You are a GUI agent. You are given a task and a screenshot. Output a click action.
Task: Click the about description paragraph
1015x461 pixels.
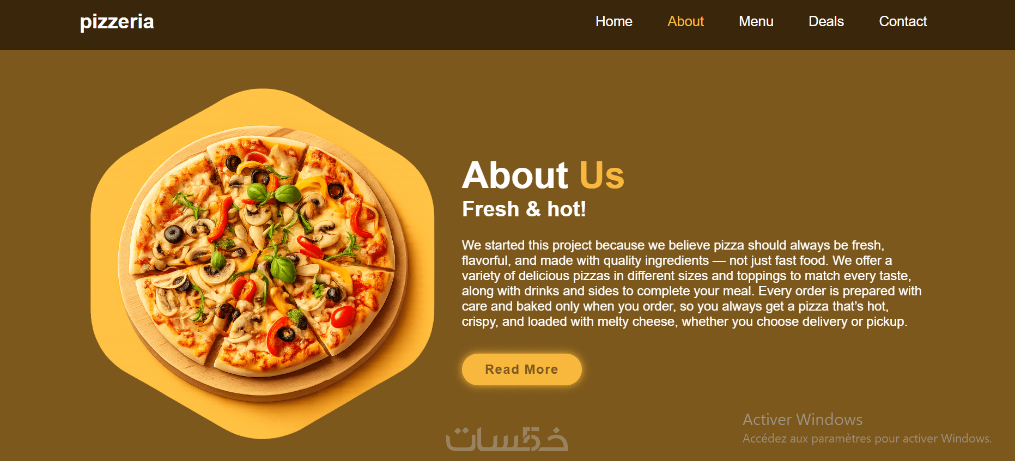pos(691,283)
